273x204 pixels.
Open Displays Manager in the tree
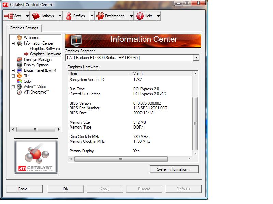[x=38, y=60]
